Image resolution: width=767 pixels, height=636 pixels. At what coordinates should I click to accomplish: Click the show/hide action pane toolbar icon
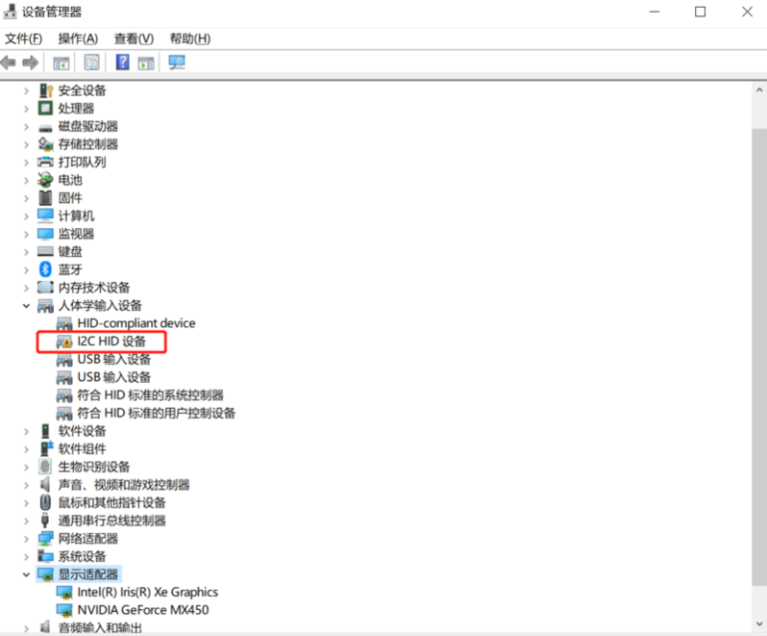coord(145,63)
